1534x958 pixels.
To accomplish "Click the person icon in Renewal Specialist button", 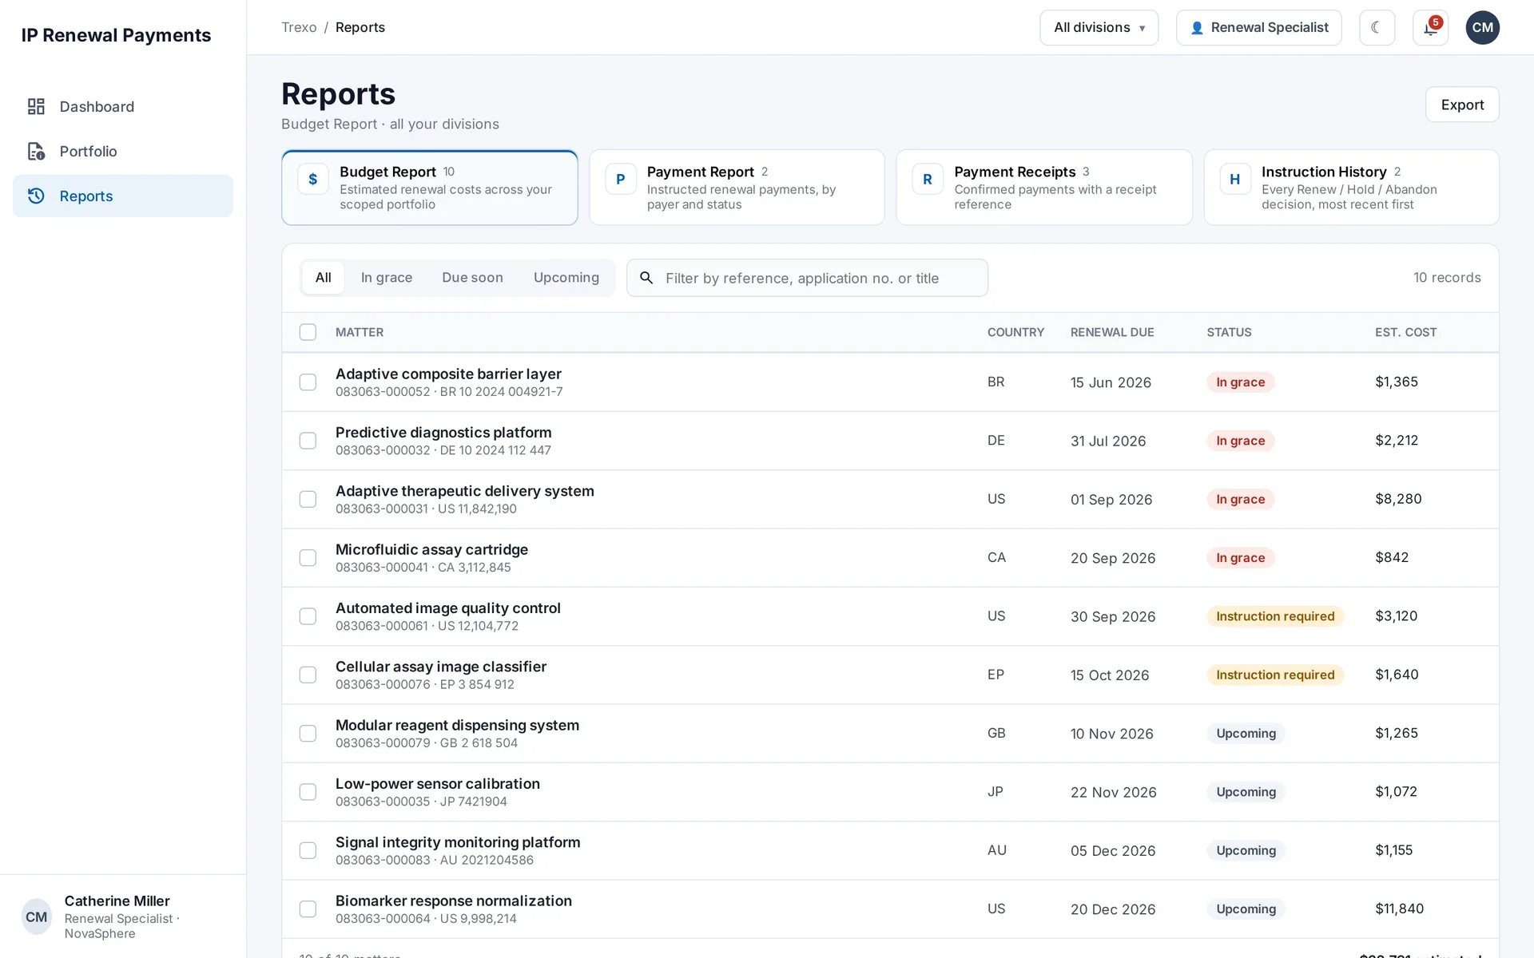I will [1197, 28].
